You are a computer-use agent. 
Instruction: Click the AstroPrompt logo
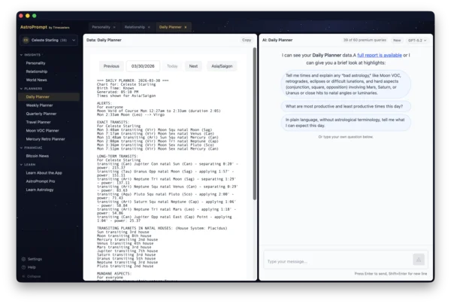coord(45,27)
